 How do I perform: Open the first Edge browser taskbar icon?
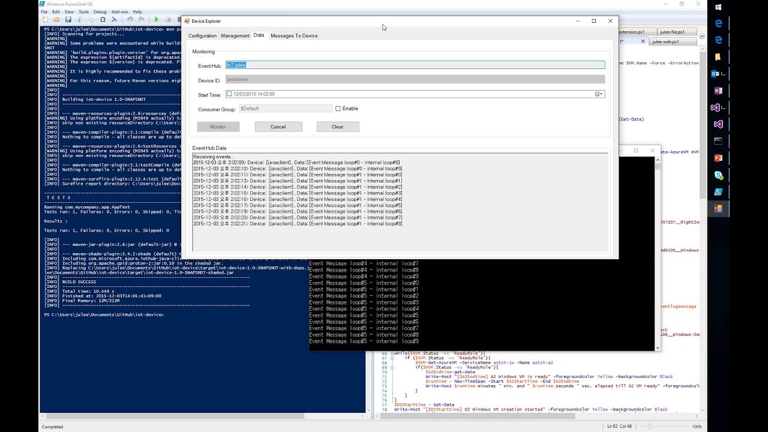718,23
